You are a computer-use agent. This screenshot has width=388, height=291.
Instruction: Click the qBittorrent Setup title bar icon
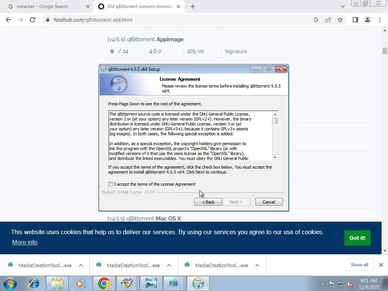(104, 69)
